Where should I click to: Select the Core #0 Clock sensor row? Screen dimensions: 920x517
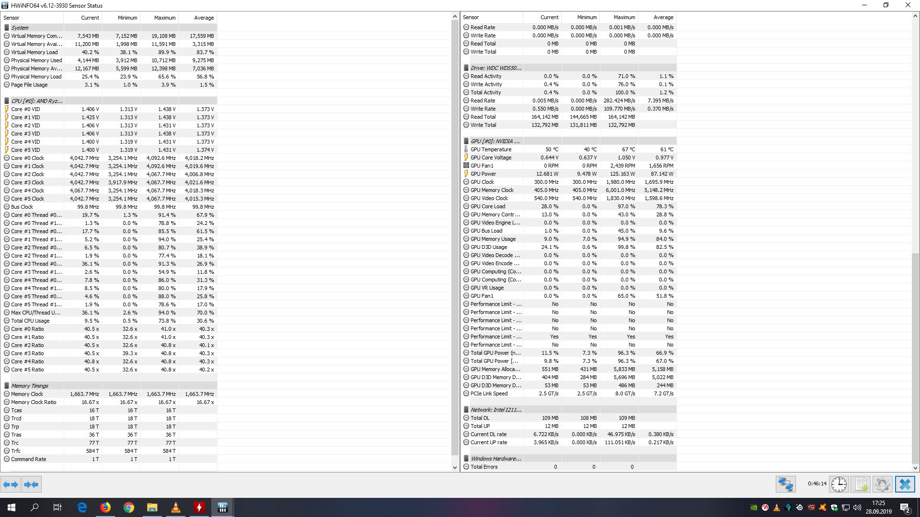tap(27, 158)
